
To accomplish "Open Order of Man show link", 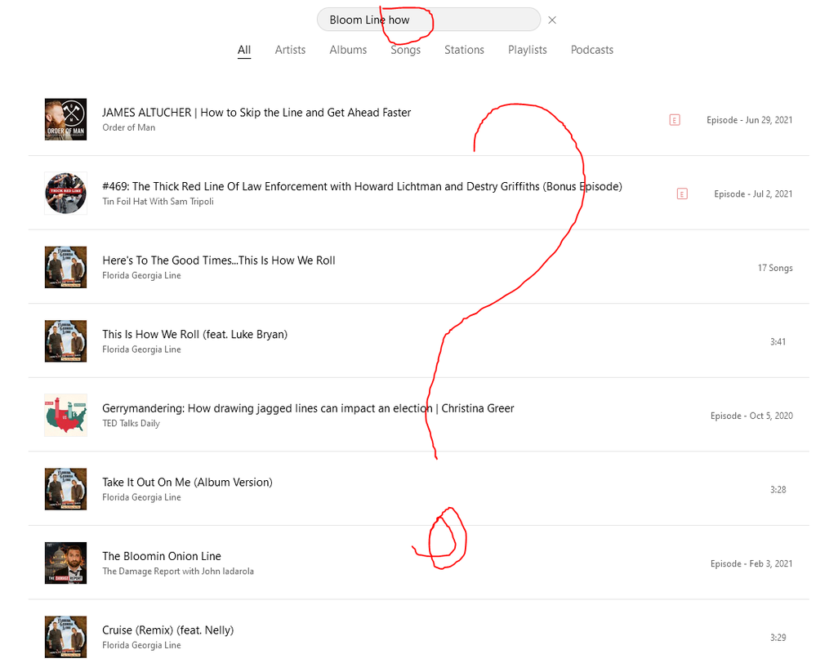I will pos(128,127).
